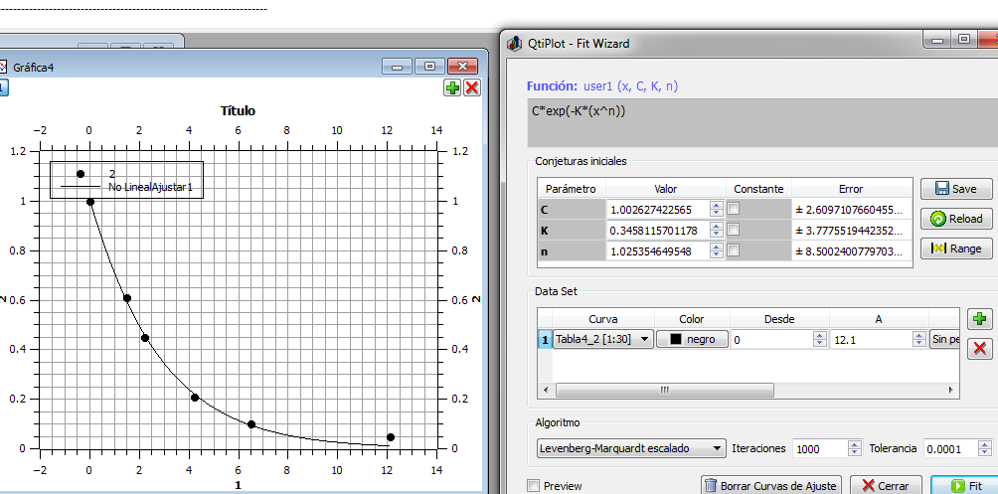998x494 pixels.
Task: Click the Desde field with value 0
Action: (x=772, y=339)
